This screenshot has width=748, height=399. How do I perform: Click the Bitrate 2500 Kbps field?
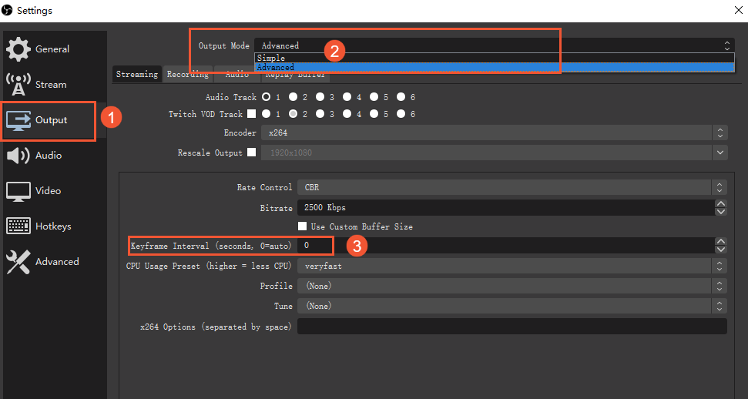(505, 208)
